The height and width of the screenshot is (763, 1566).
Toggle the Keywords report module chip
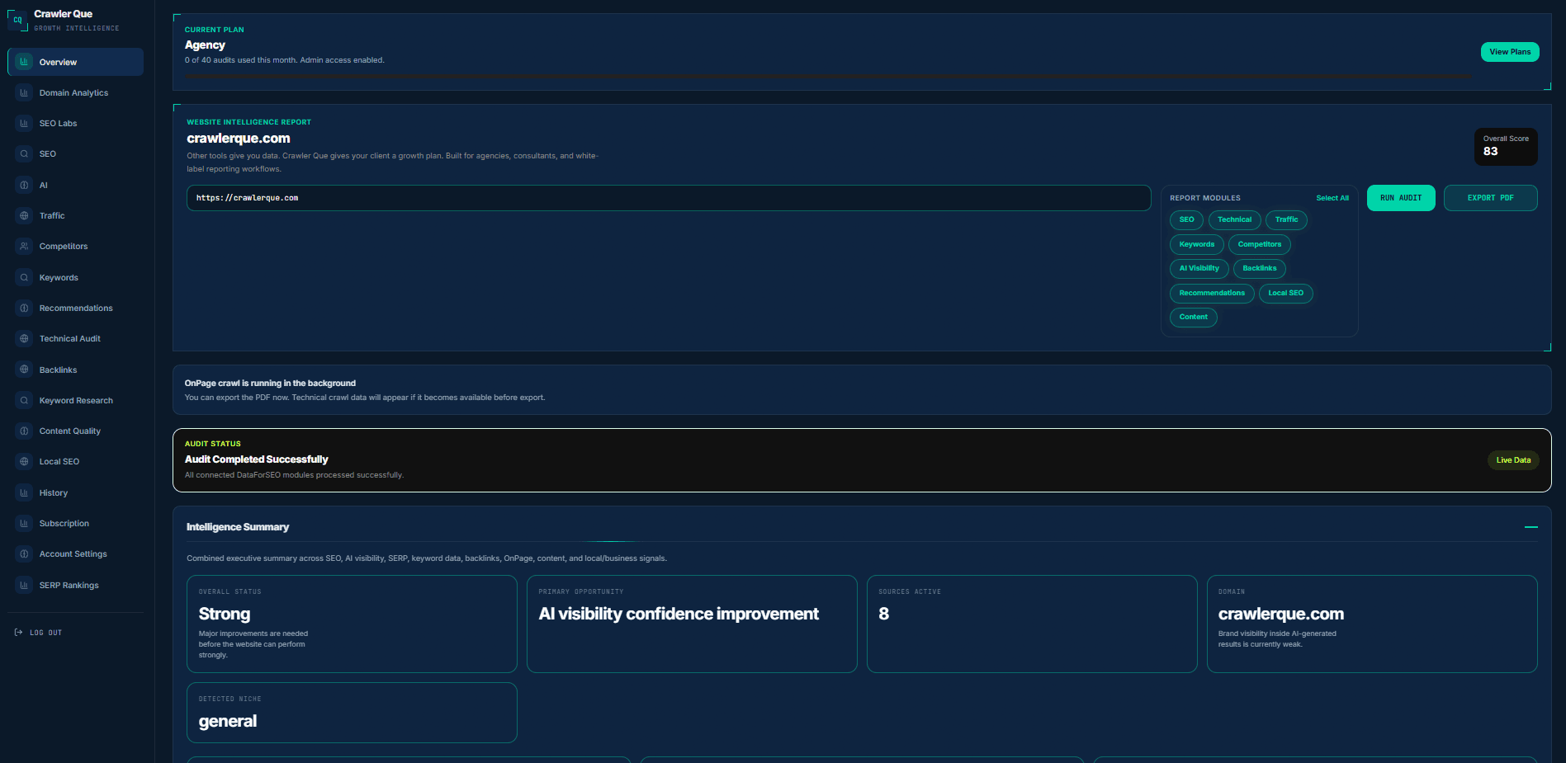click(x=1196, y=244)
